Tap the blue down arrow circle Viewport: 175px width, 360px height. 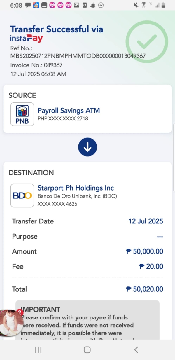(87, 147)
